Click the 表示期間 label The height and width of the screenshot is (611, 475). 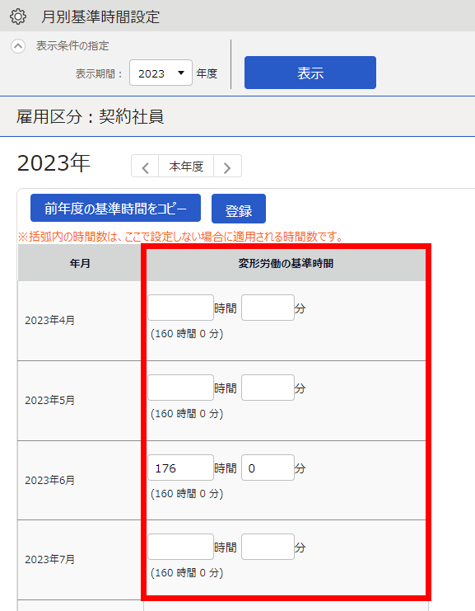(100, 73)
